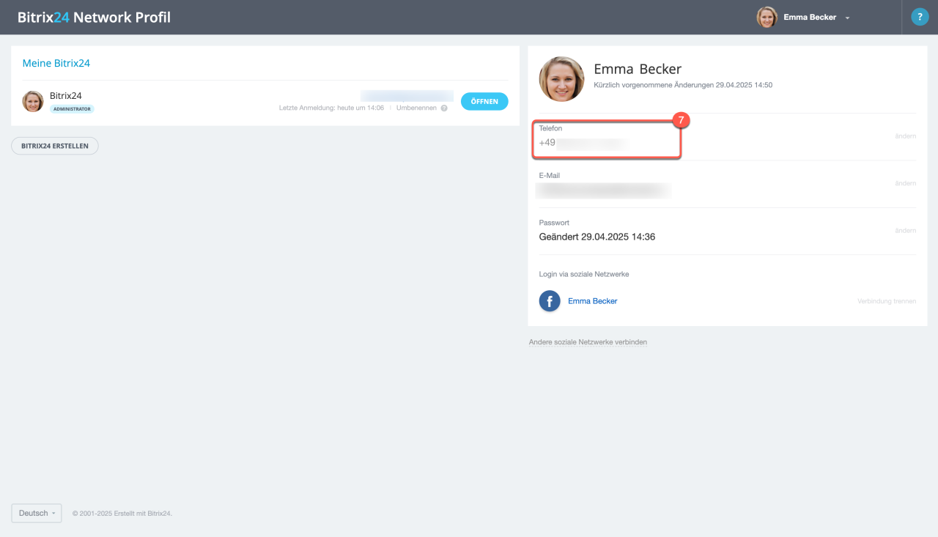Image resolution: width=938 pixels, height=537 pixels.
Task: Open the Deutsch language dropdown
Action: click(37, 514)
